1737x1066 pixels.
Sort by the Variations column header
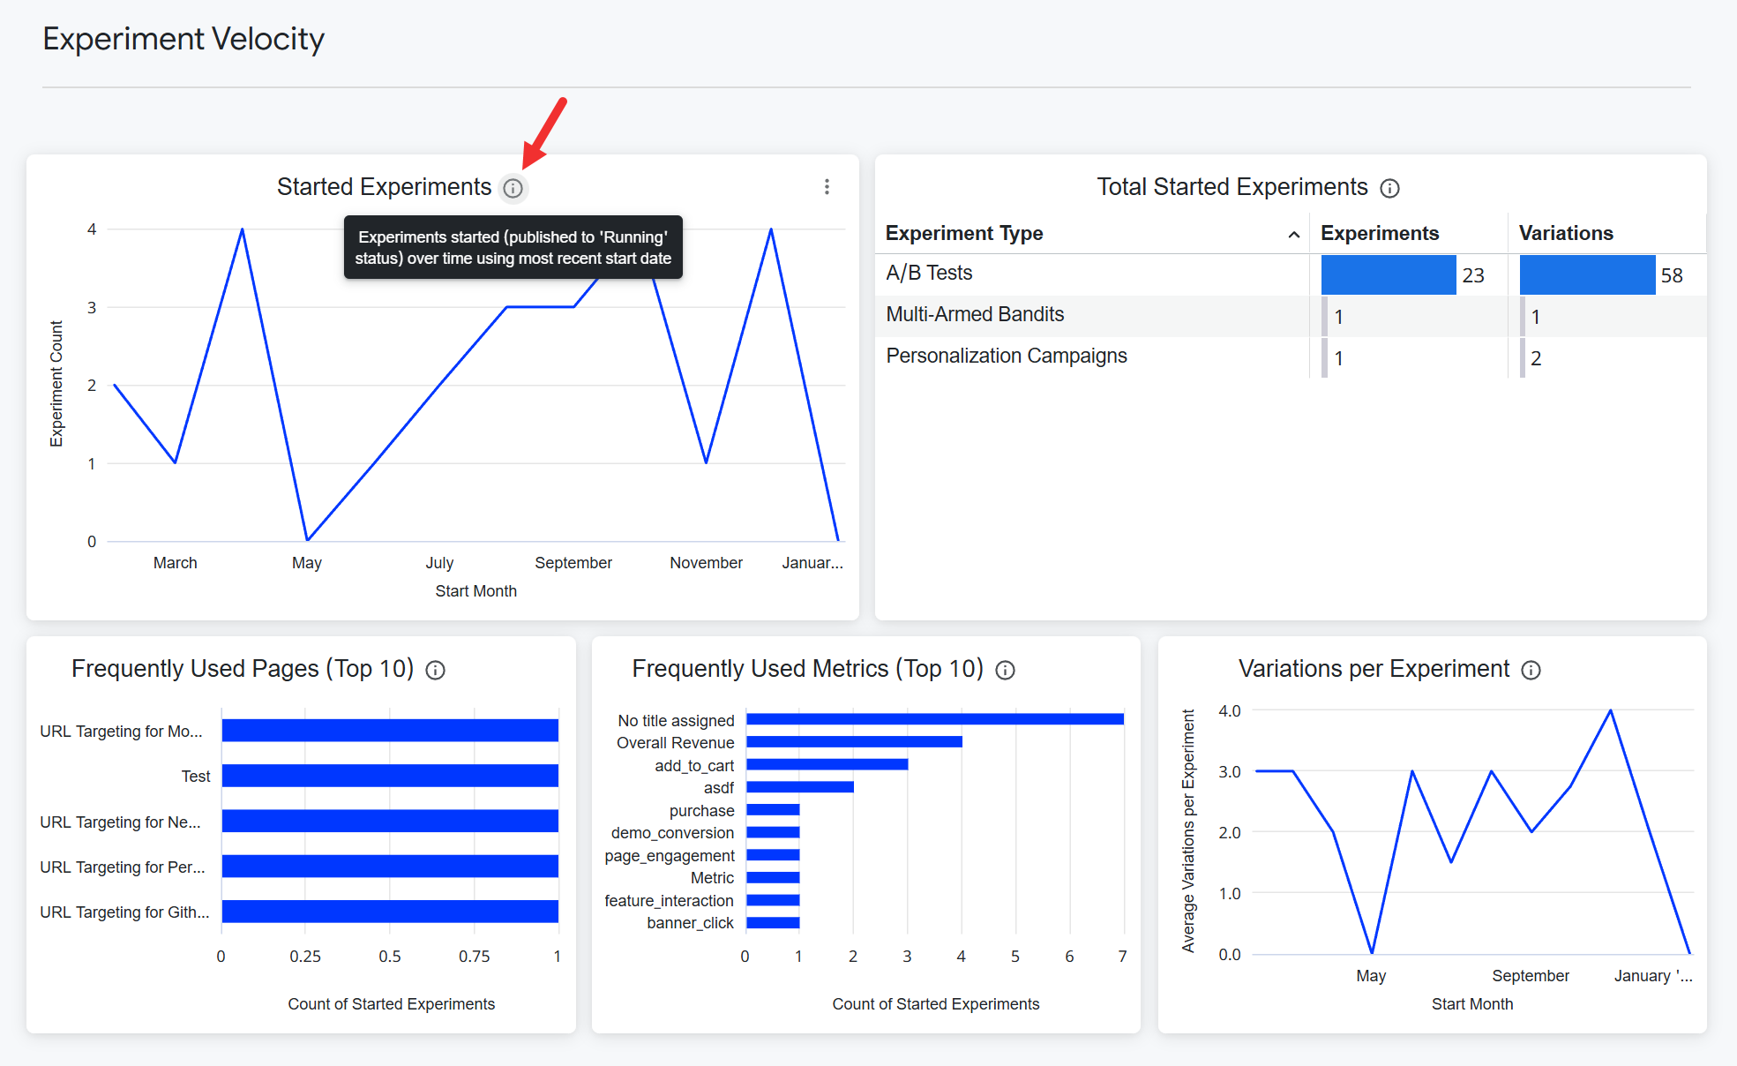click(1565, 233)
